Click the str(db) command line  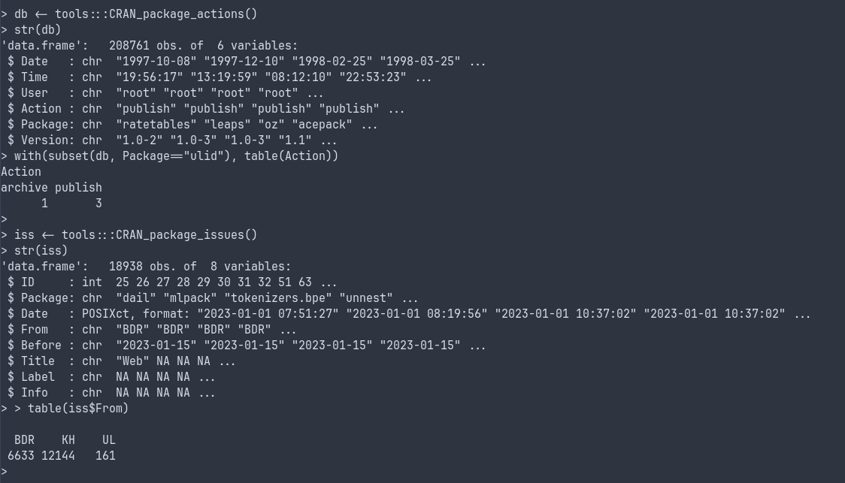pos(38,30)
